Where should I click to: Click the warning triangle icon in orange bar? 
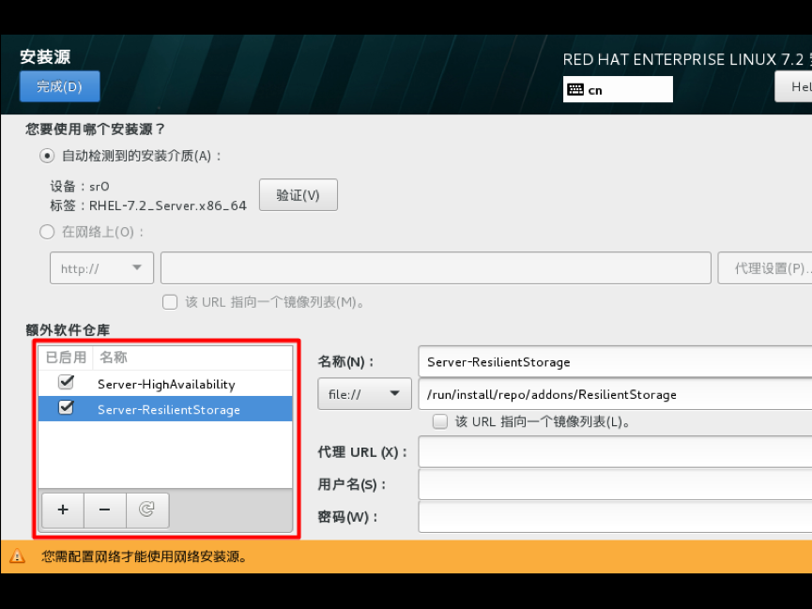pos(17,556)
